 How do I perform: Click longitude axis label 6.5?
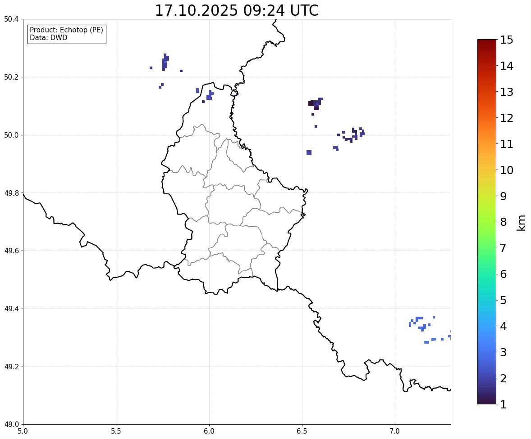(x=302, y=431)
